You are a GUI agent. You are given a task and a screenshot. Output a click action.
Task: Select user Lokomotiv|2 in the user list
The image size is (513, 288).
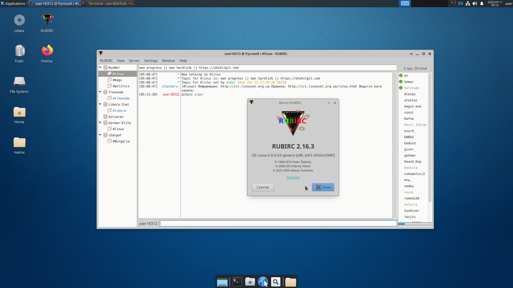pyautogui.click(x=414, y=174)
